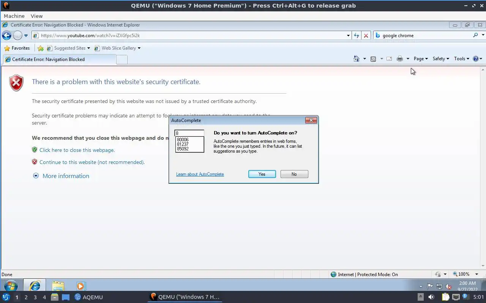486x303 pixels.
Task: Switch to the AQEMU taskbar entry
Action: (x=88, y=297)
